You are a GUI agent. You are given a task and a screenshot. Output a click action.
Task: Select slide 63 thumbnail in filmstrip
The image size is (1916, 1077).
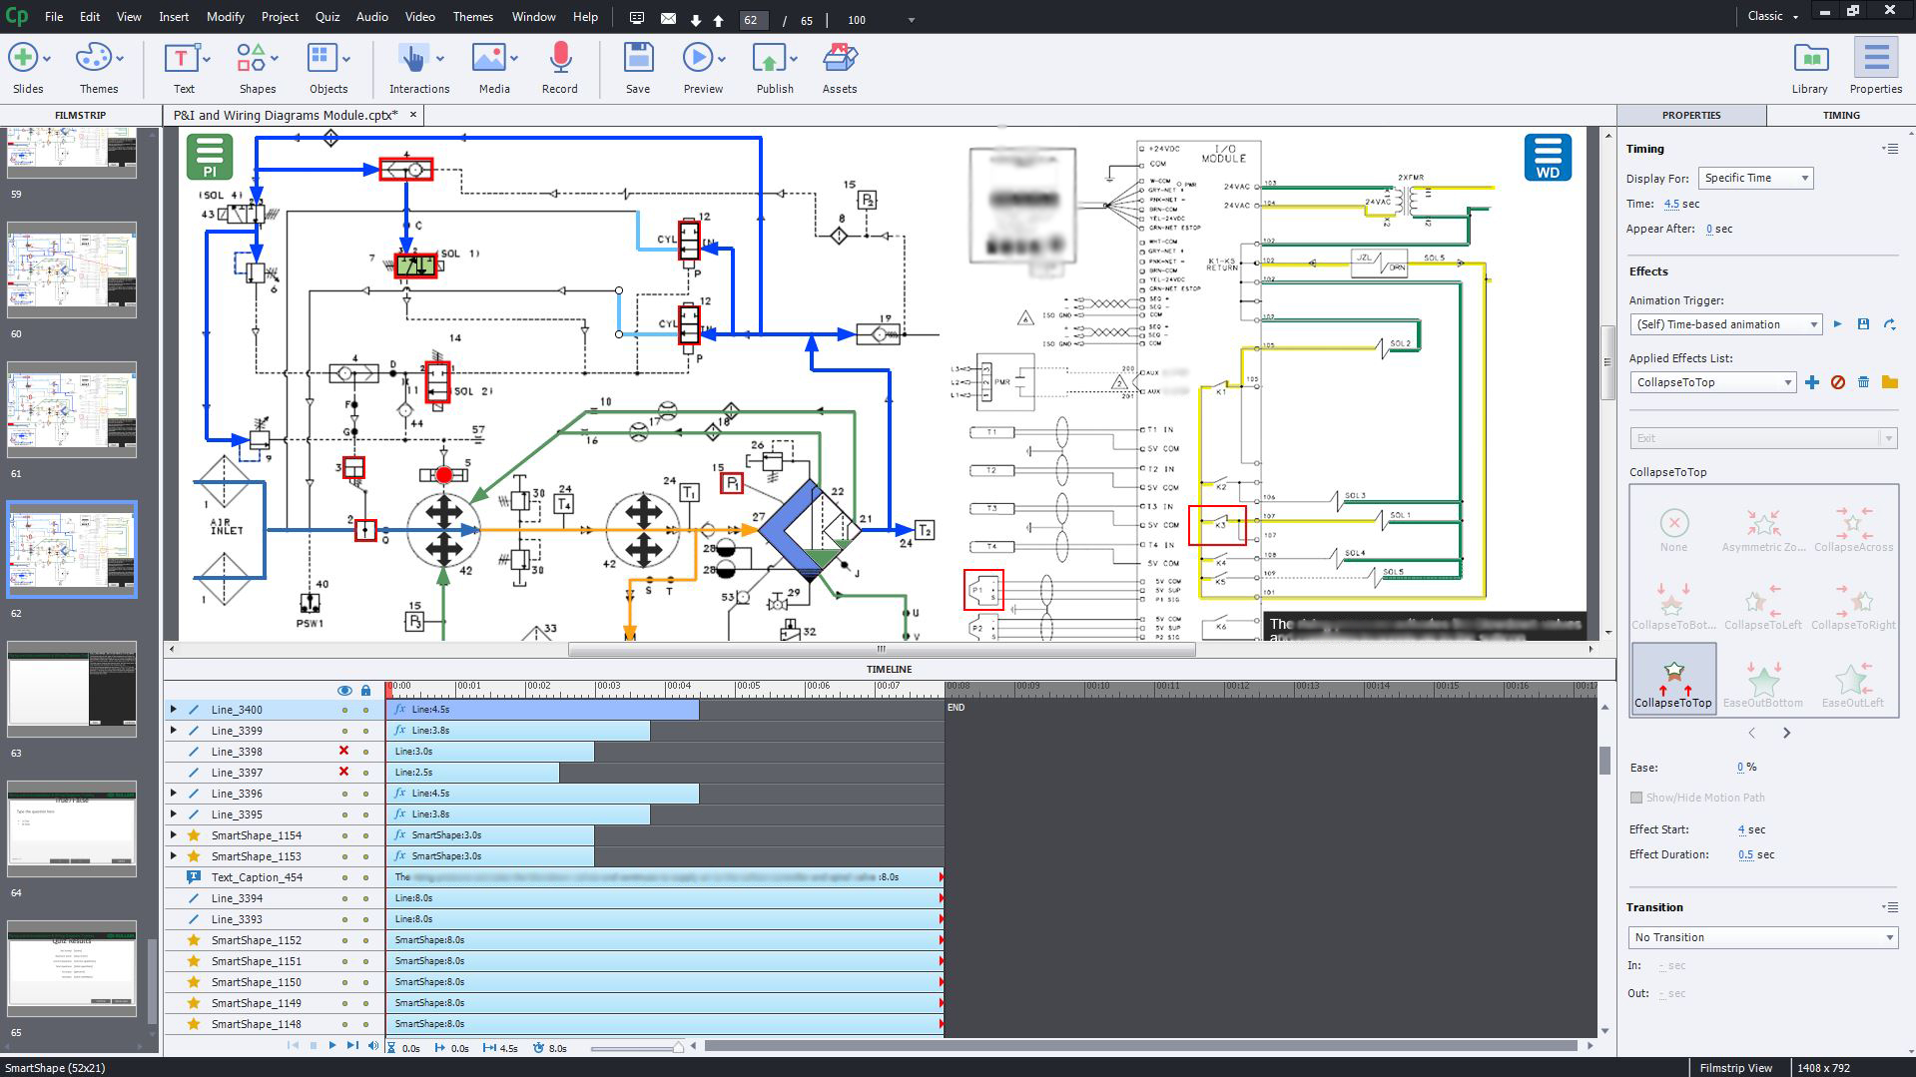click(72, 689)
